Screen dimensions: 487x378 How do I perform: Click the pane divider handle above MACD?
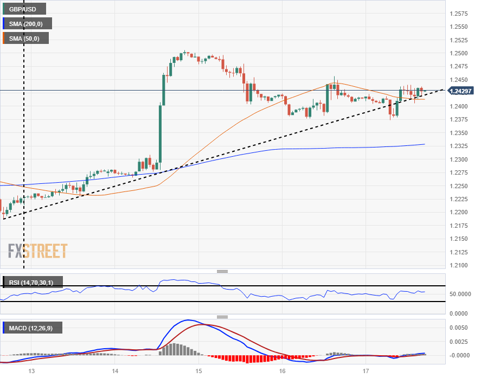(222, 317)
